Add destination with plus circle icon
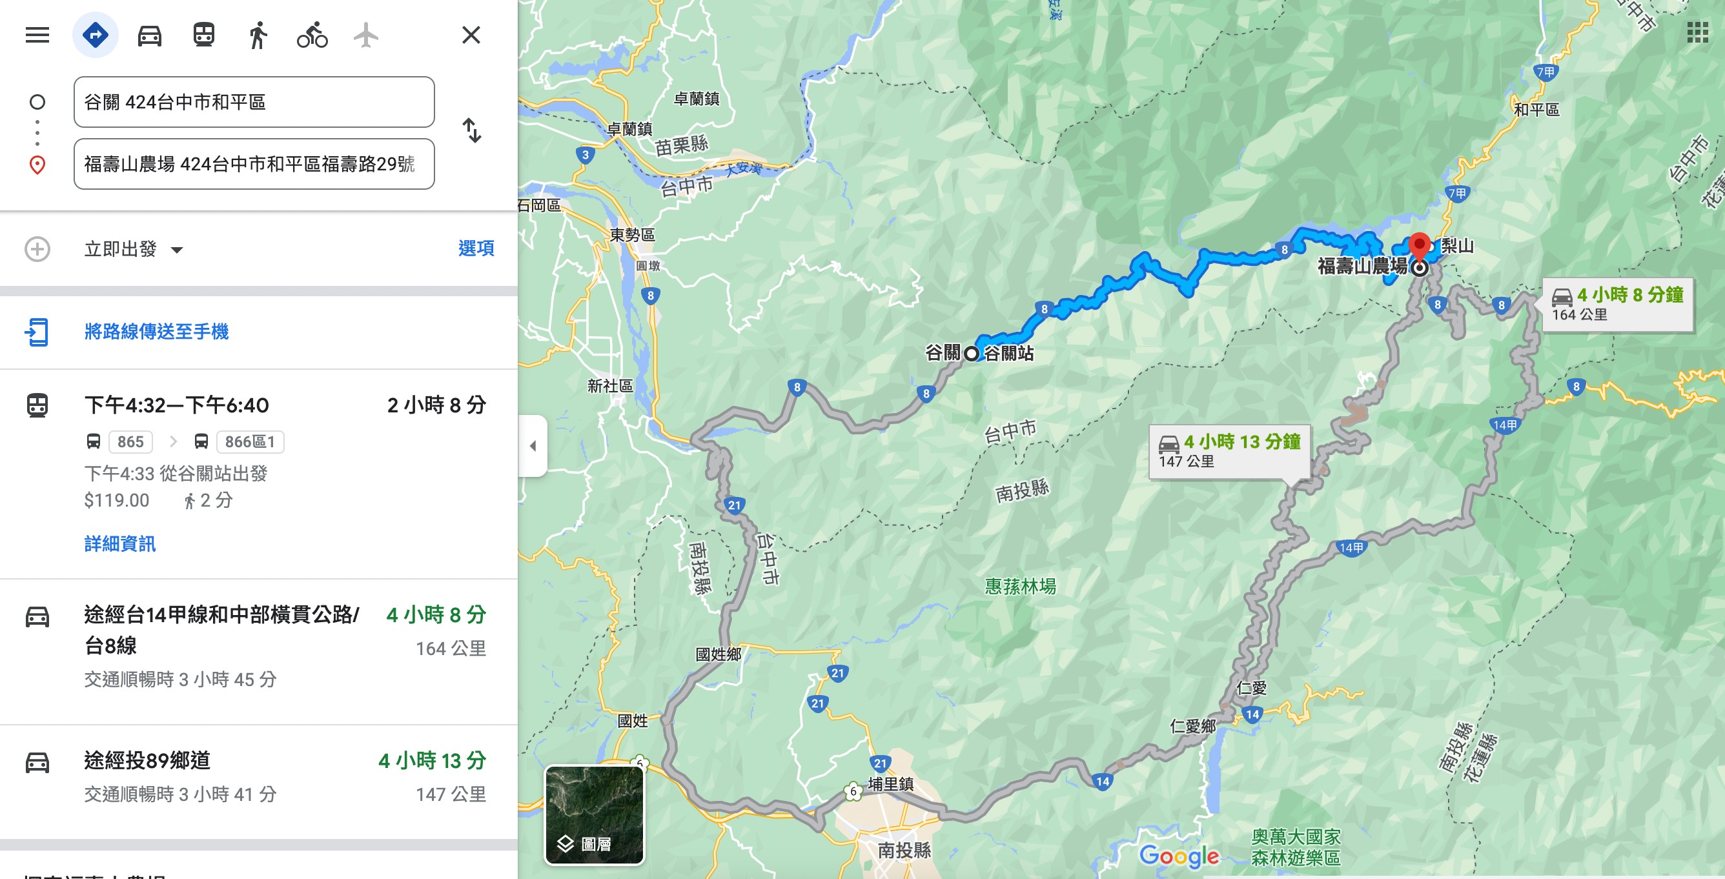The width and height of the screenshot is (1725, 879). click(x=37, y=249)
